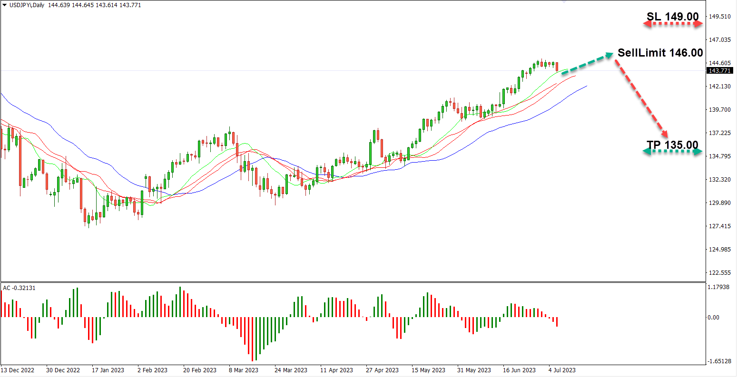Click the 1.17938 indicator scale value

[720, 287]
